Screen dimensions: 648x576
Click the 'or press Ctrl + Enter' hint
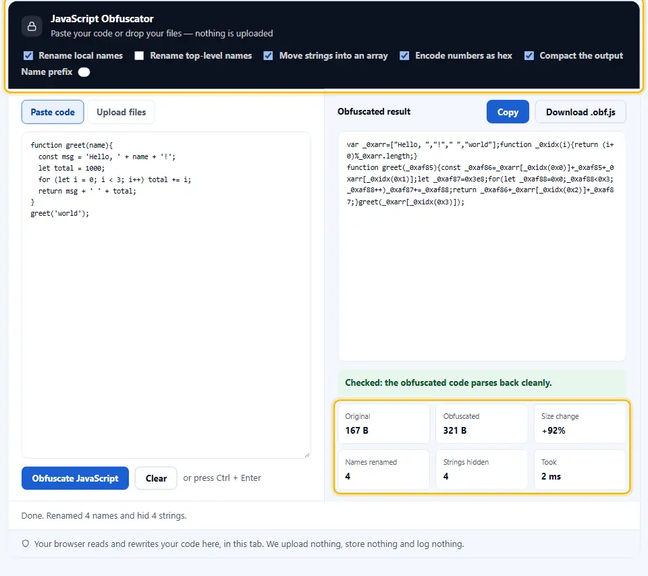coord(222,478)
